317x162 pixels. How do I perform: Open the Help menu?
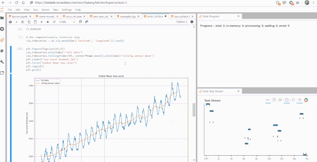click(x=78, y=10)
